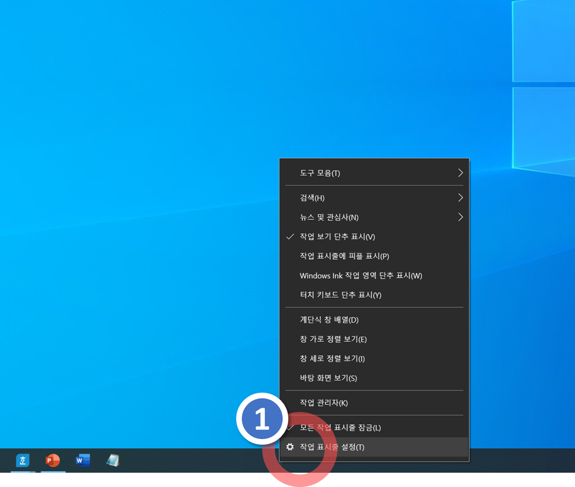The image size is (575, 487).
Task: Open the Notepad taskbar icon
Action: (x=113, y=460)
